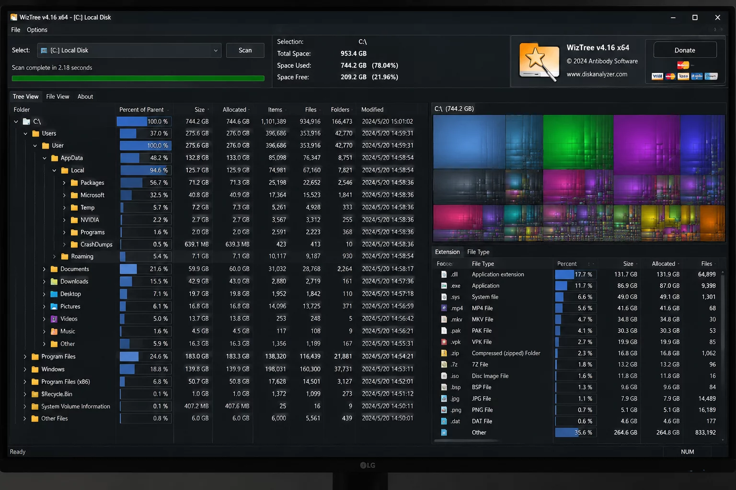Click the Windows folder icon
736x490 pixels.
coord(35,369)
